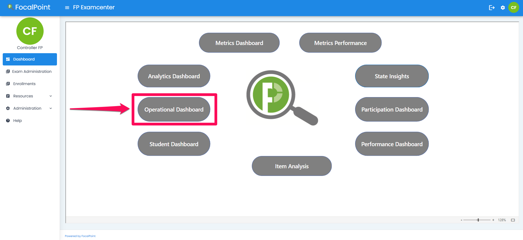Open the Item Analysis report

[292, 166]
